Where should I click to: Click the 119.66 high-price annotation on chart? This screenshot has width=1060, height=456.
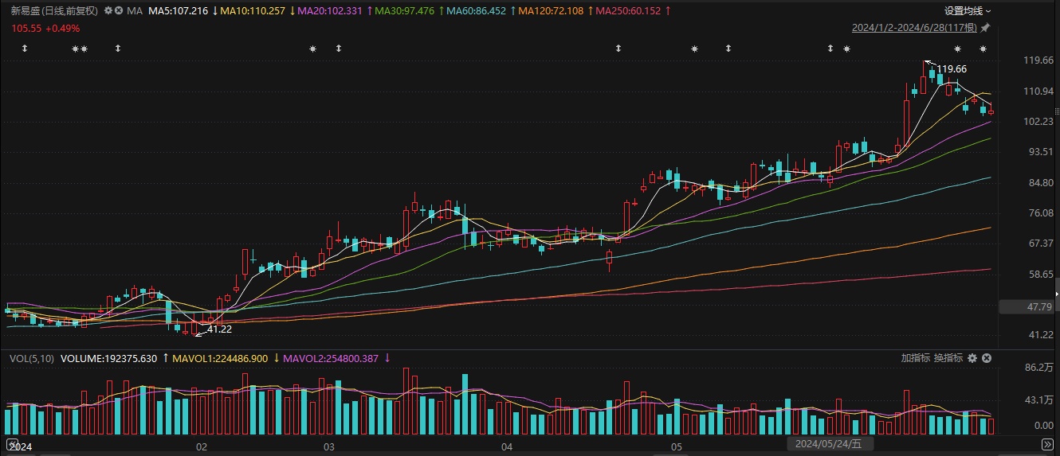tap(952, 69)
